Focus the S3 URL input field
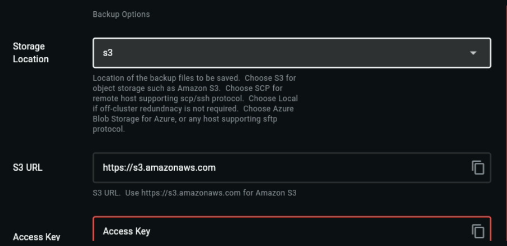 click(292, 167)
